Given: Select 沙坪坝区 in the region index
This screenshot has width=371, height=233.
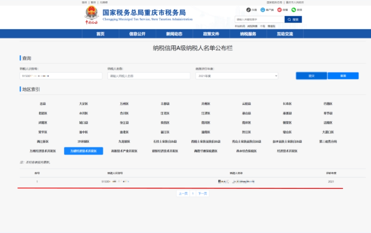Looking at the screenshot, I should coord(83,142).
